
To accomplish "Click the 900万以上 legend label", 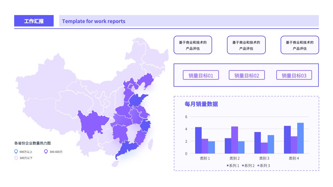I will point(26,152).
